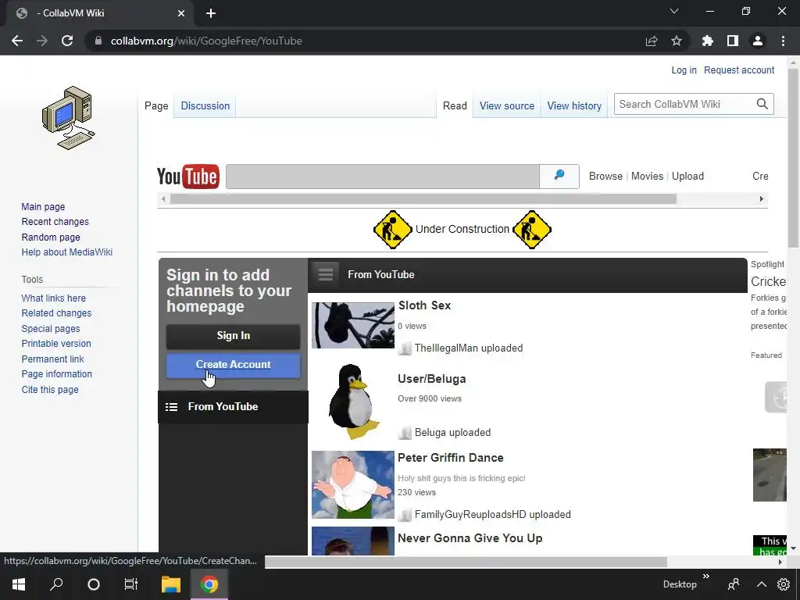Click the Chrome icon on the taskbar

(x=209, y=584)
